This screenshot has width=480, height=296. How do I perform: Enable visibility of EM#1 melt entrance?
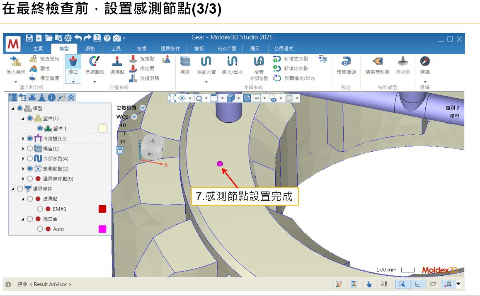tap(40, 209)
